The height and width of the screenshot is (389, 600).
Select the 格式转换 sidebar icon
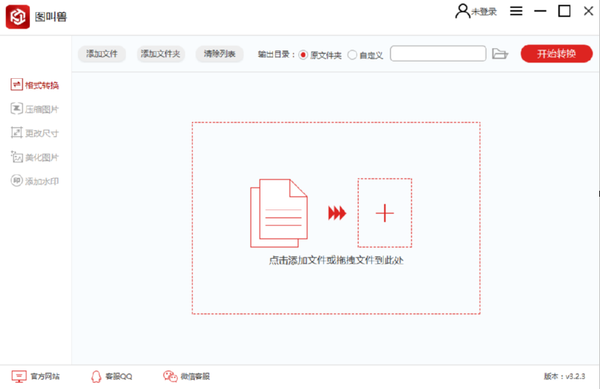point(17,85)
